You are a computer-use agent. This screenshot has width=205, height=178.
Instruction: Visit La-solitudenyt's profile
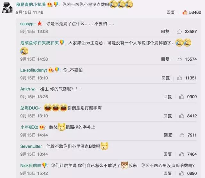point(33,70)
